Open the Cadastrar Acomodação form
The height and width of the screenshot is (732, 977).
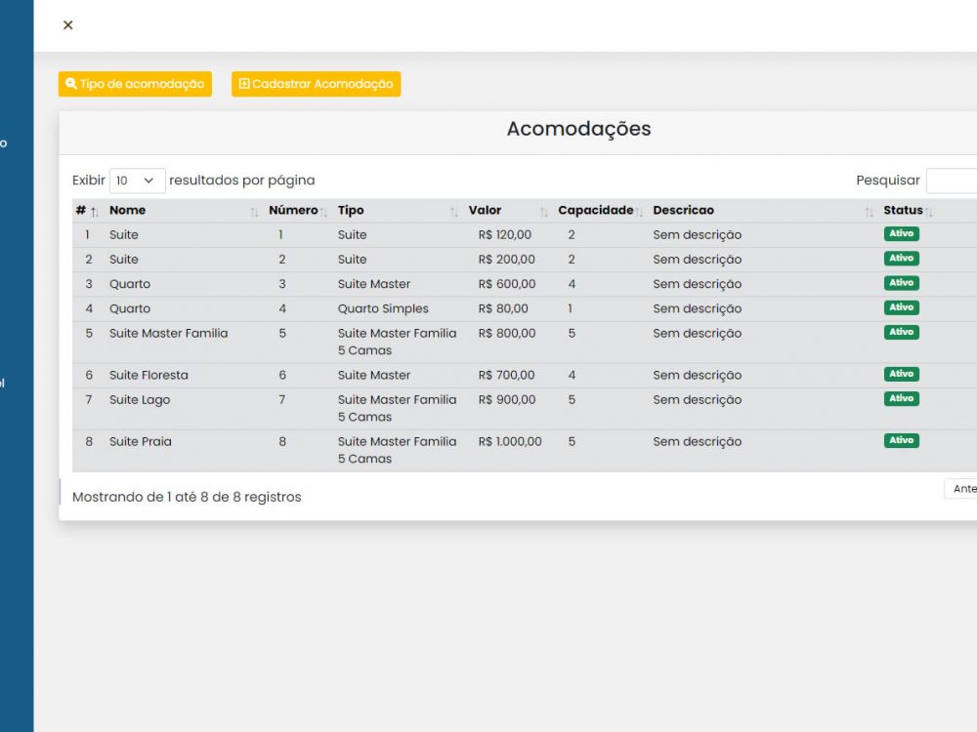click(316, 84)
